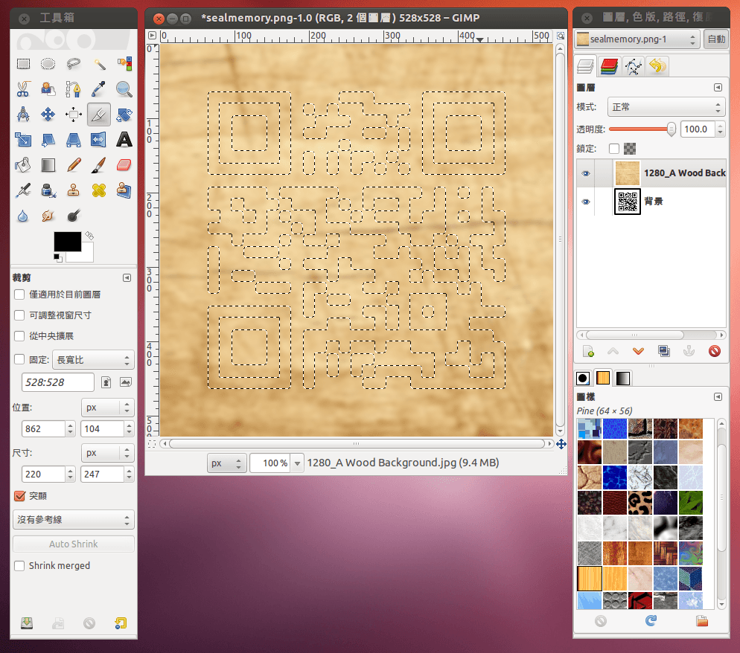
Task: Click the Heal tool bandage icon
Action: pos(98,190)
